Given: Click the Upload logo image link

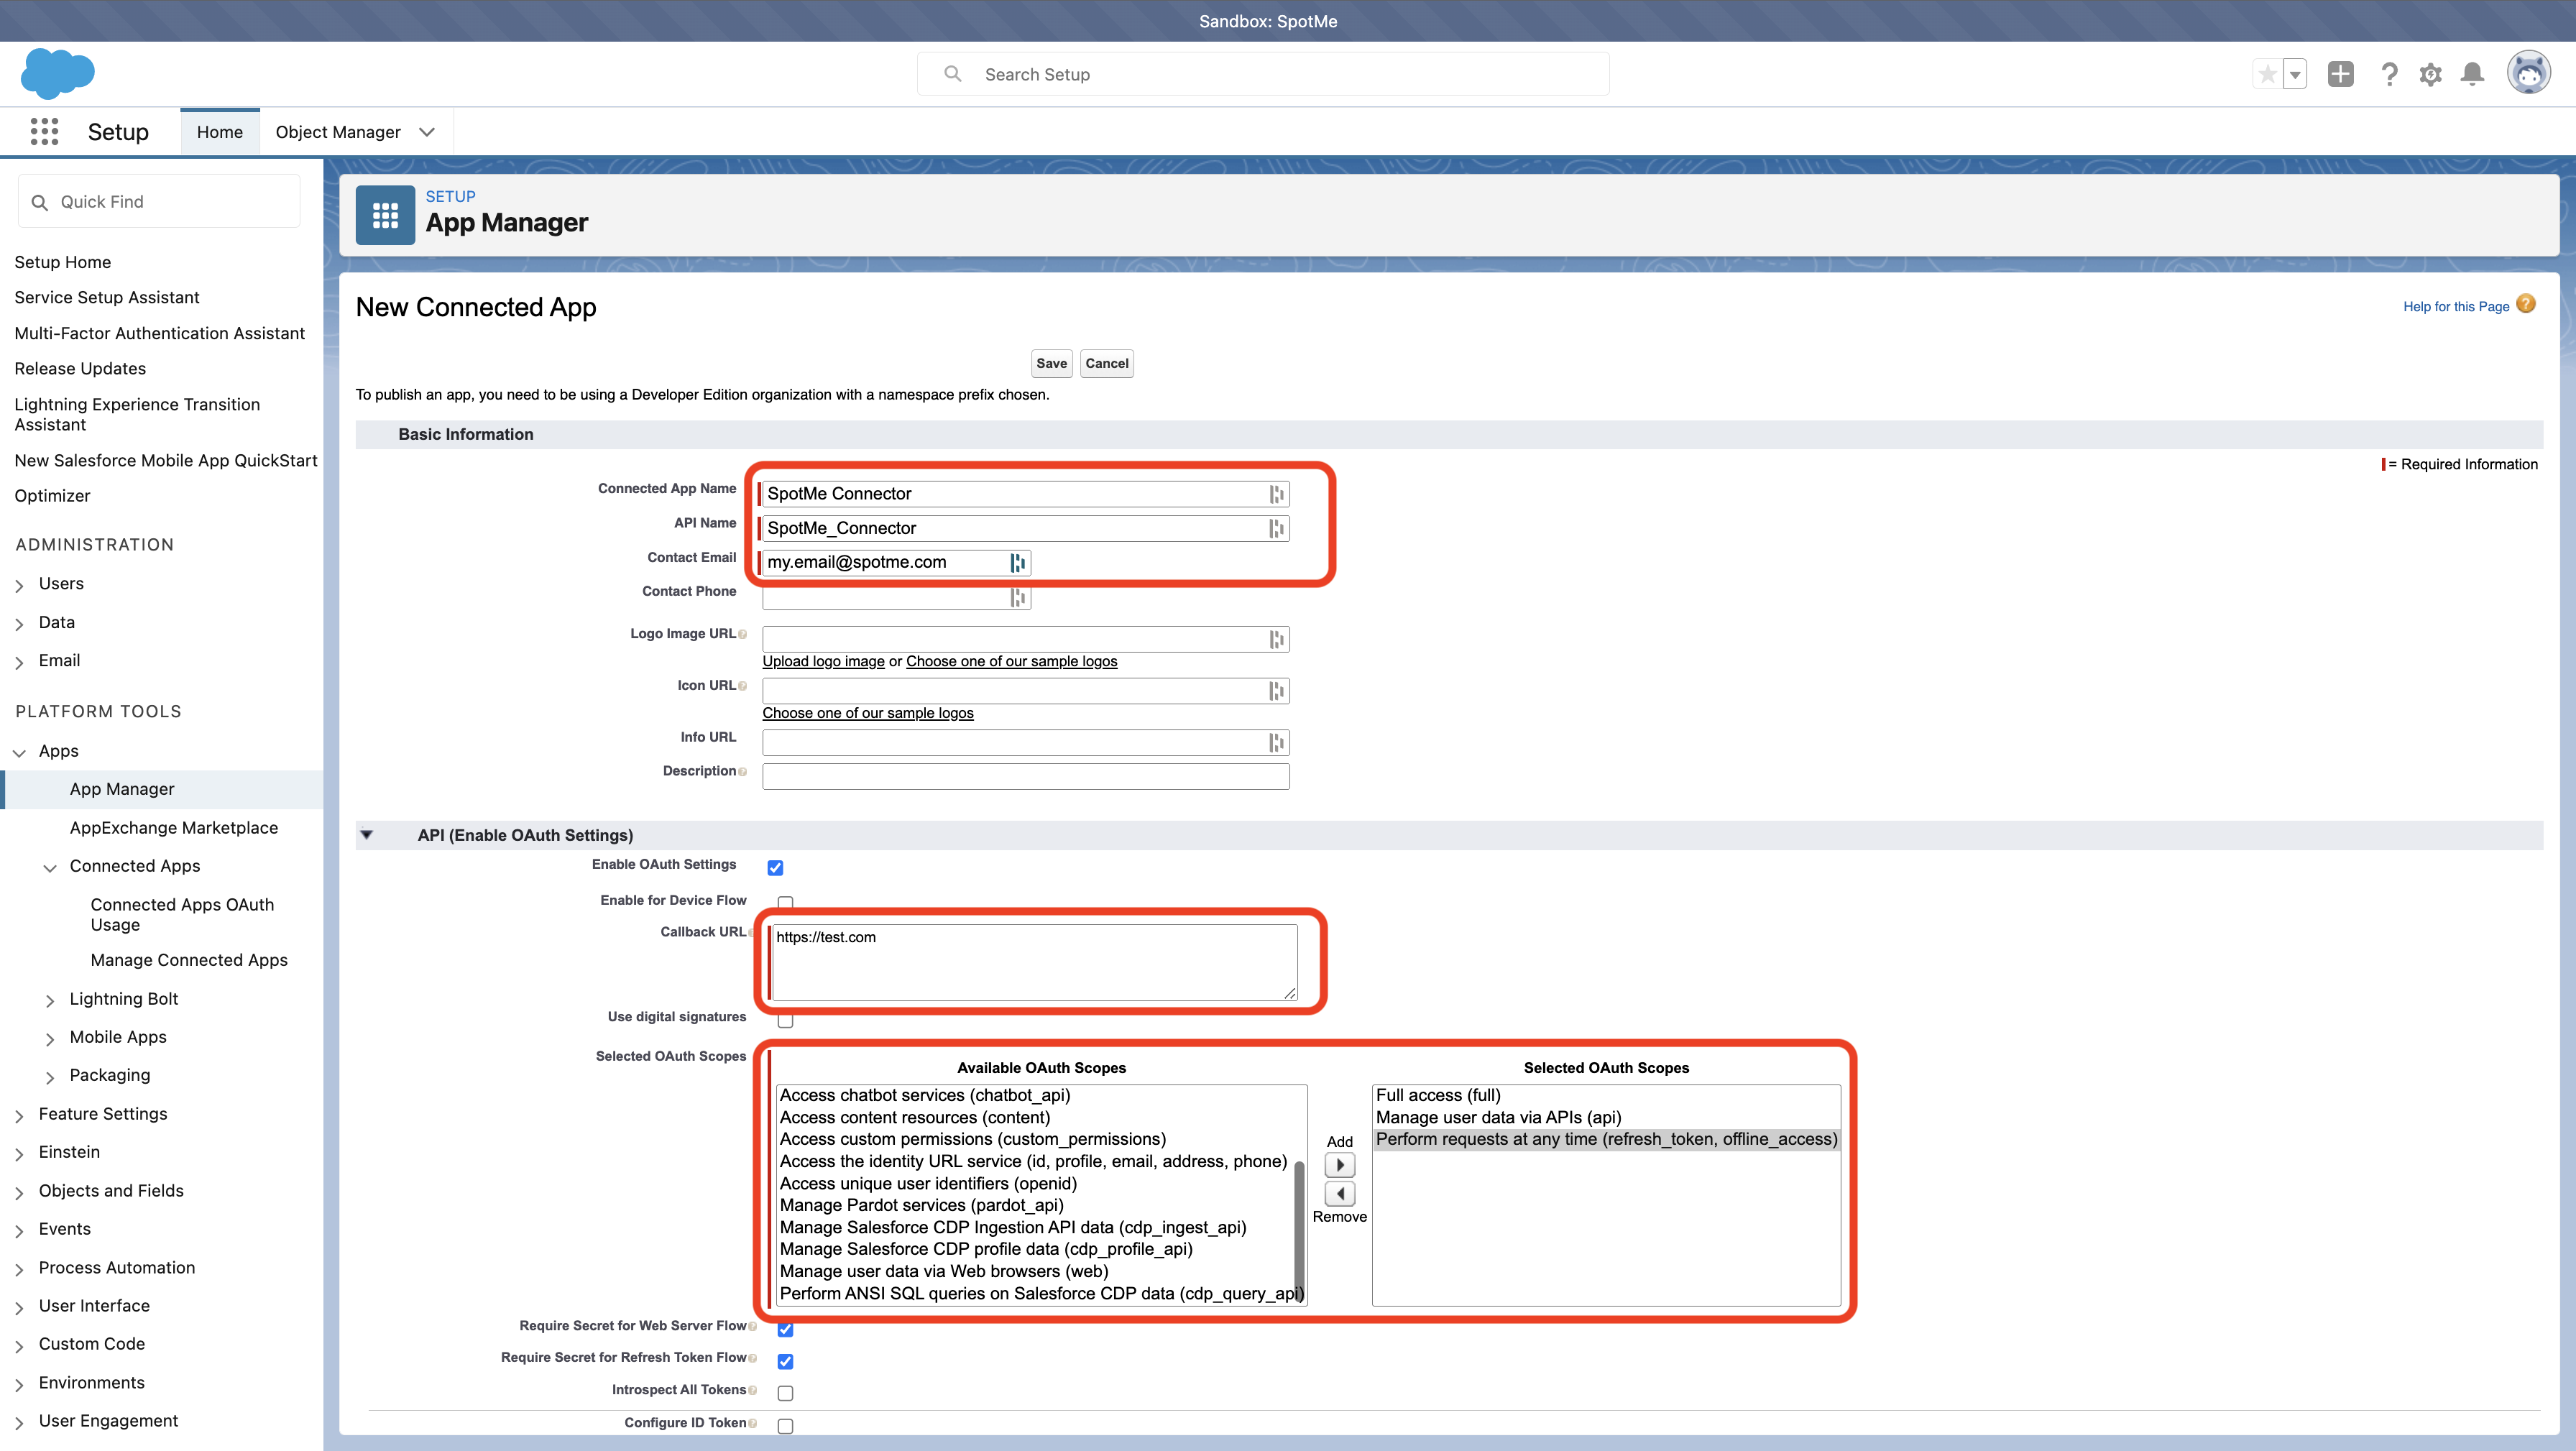Looking at the screenshot, I should click(x=823, y=661).
